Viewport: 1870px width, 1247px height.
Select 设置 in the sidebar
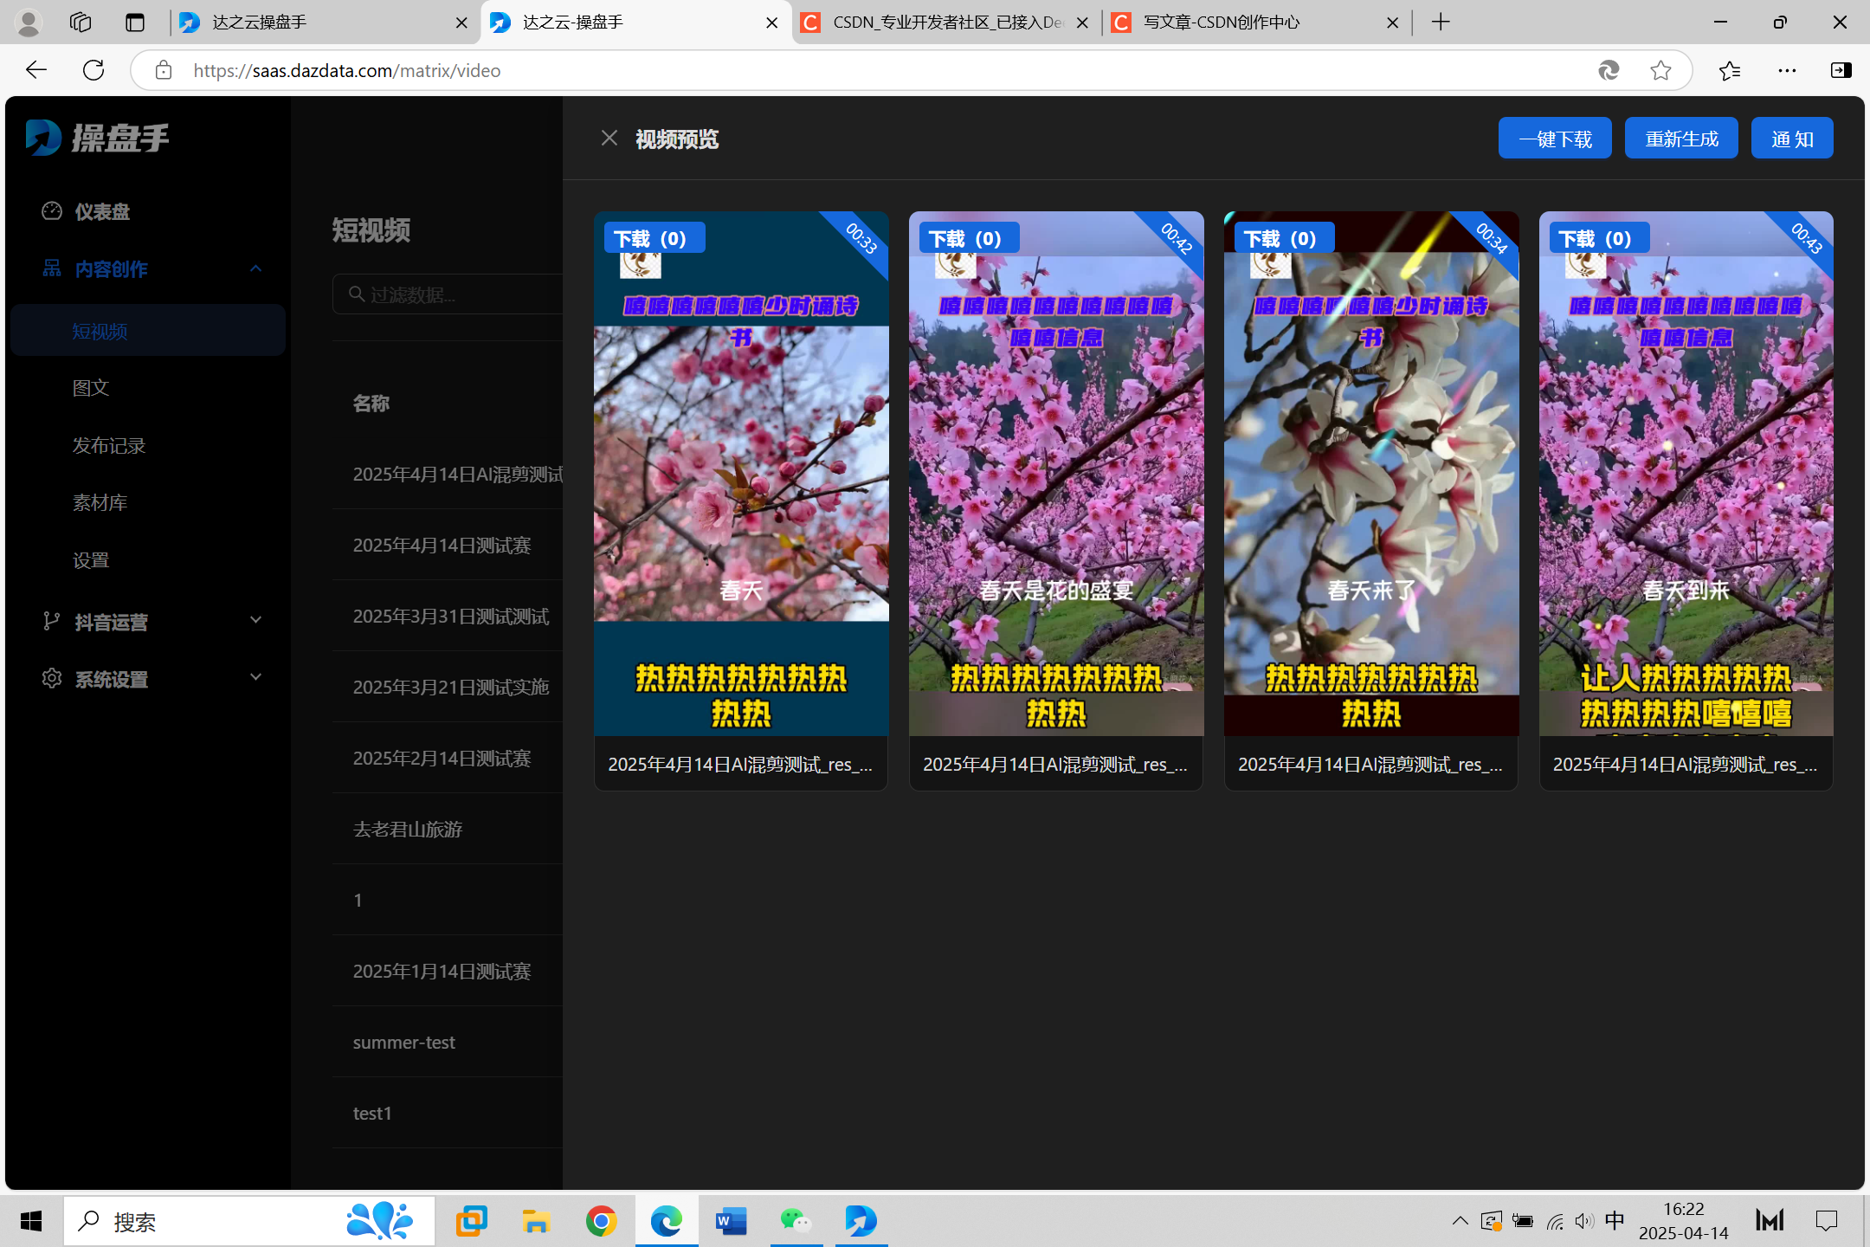[x=91, y=560]
